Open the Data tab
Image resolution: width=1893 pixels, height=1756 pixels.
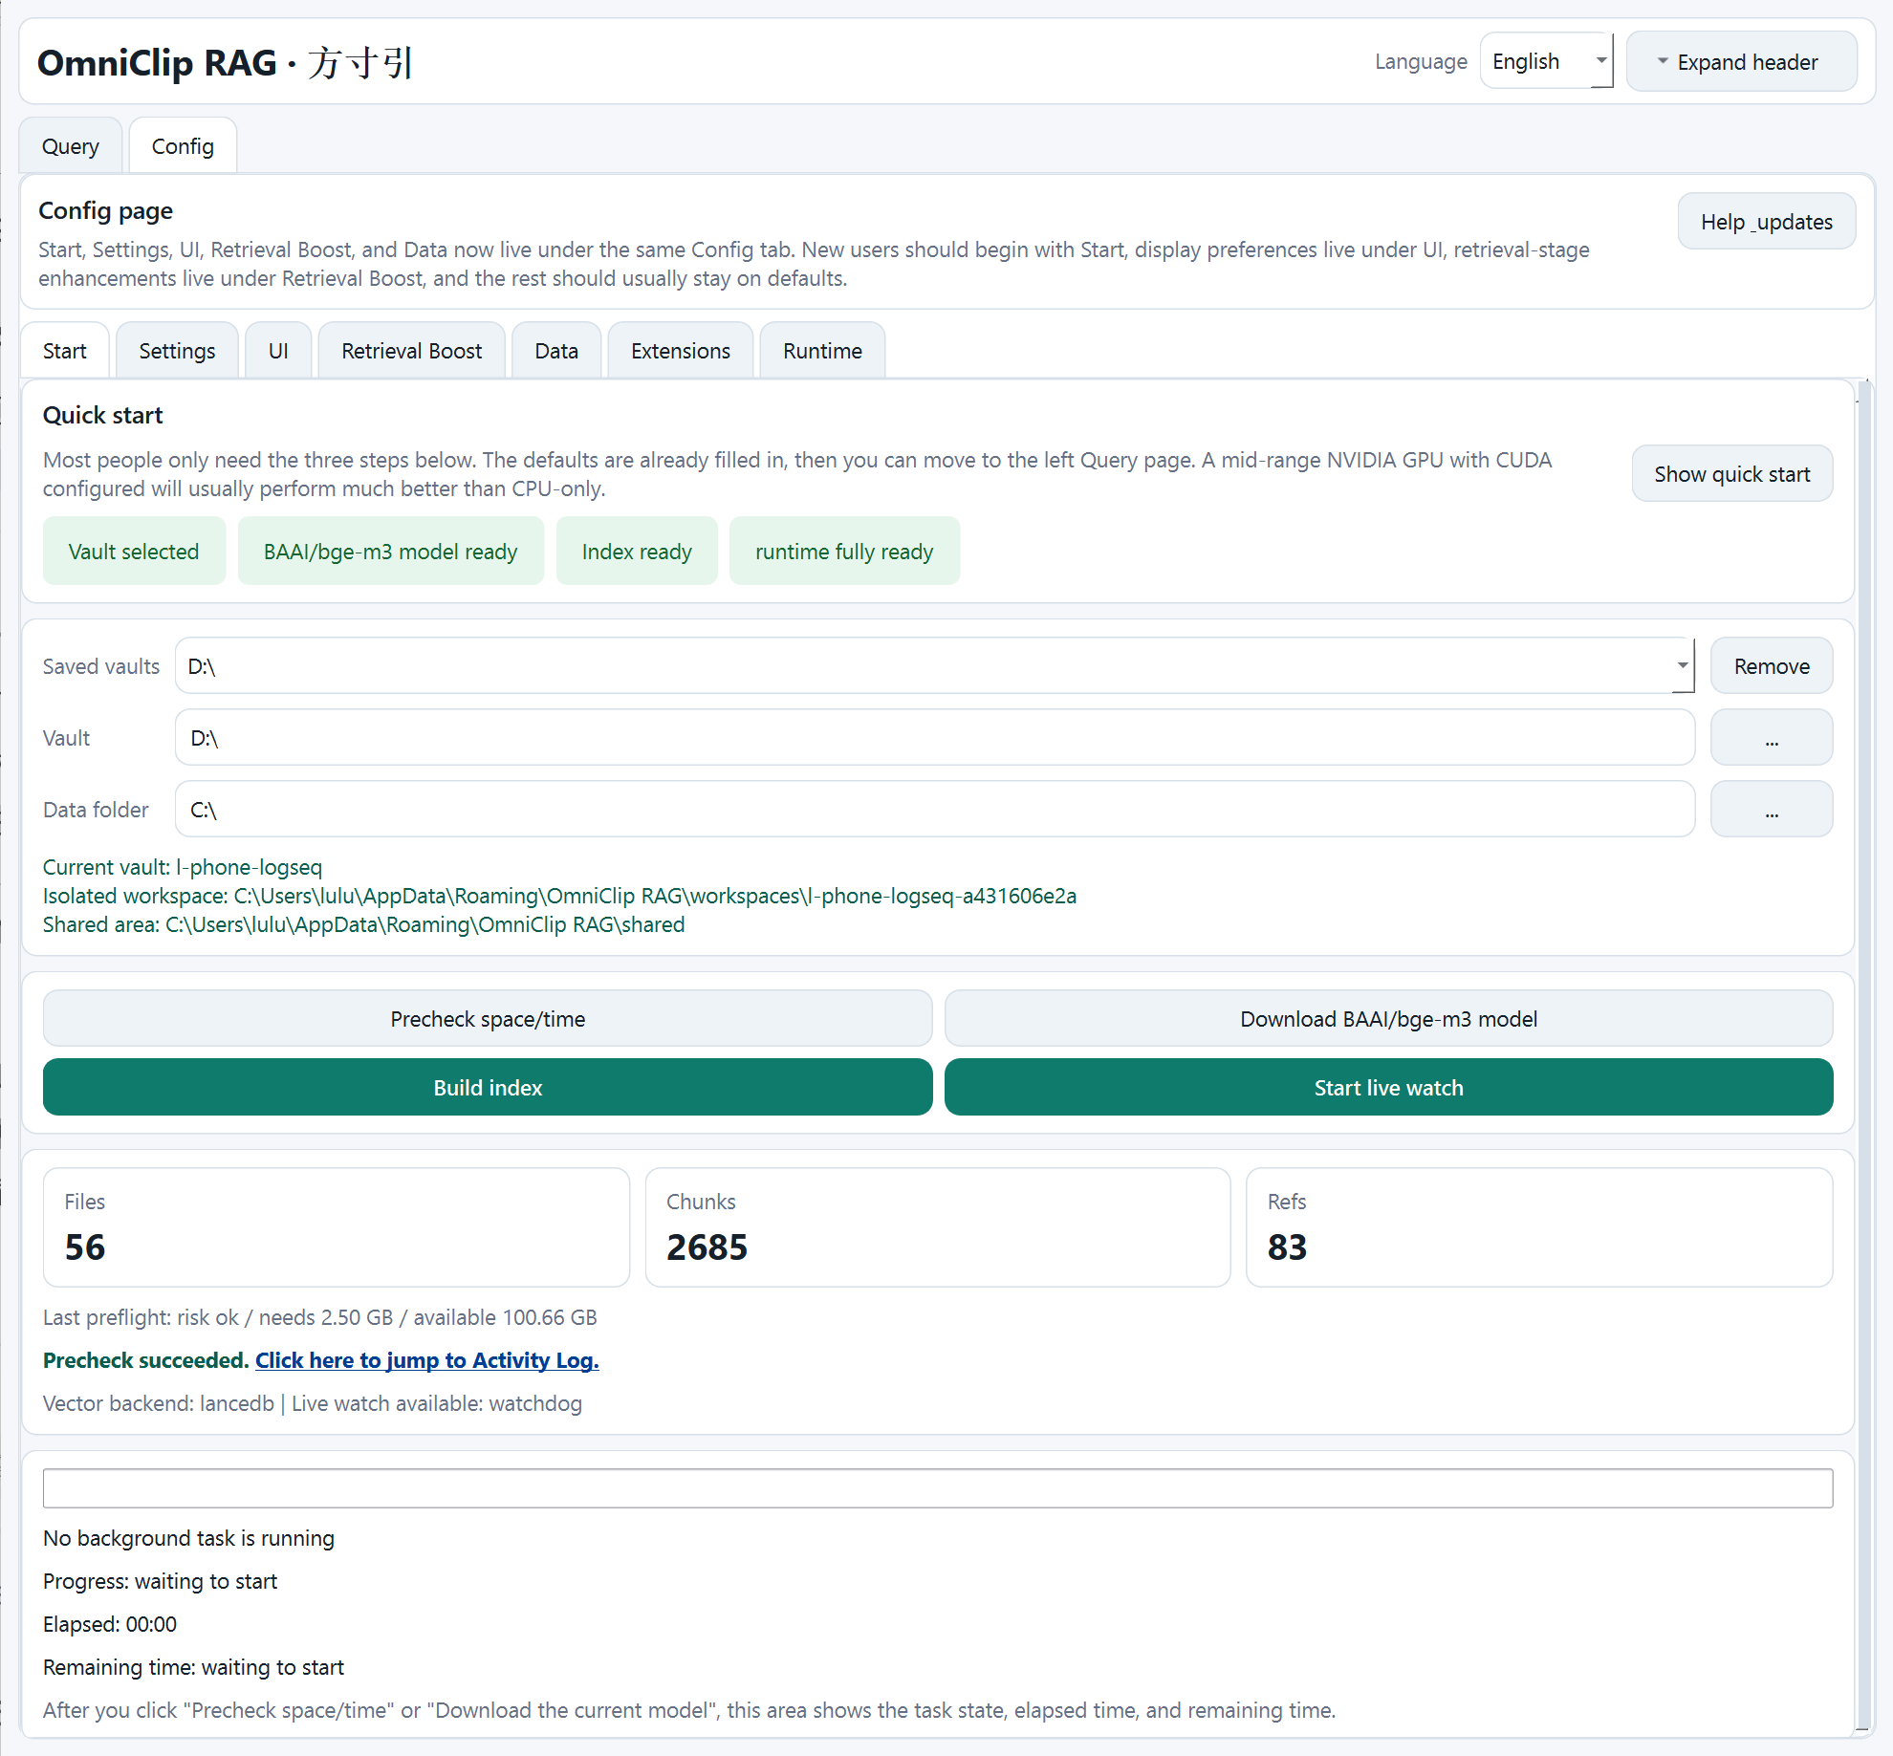click(555, 350)
